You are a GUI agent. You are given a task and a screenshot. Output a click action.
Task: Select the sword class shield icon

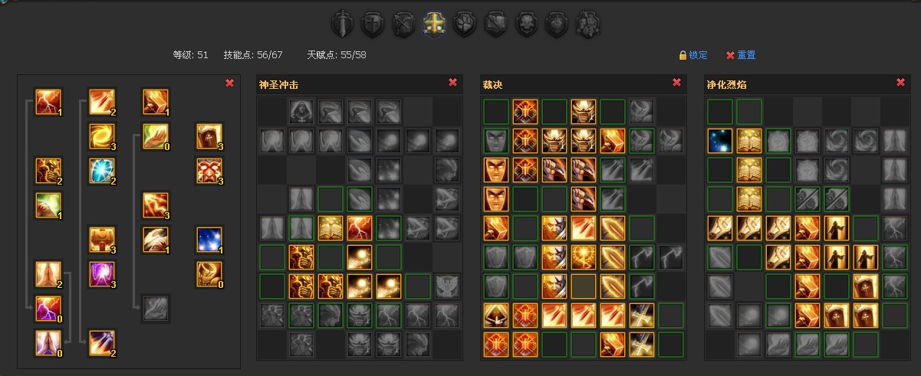(x=342, y=25)
